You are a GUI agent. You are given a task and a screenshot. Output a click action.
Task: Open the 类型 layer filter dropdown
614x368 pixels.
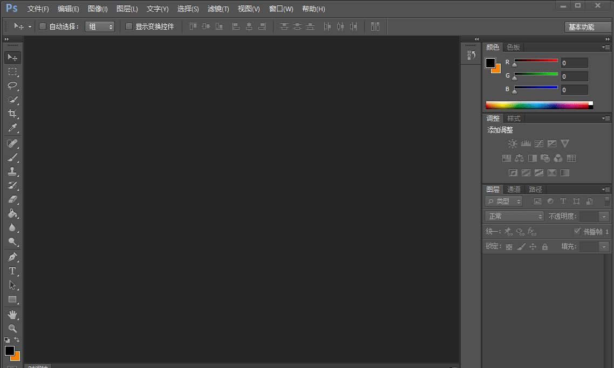503,202
